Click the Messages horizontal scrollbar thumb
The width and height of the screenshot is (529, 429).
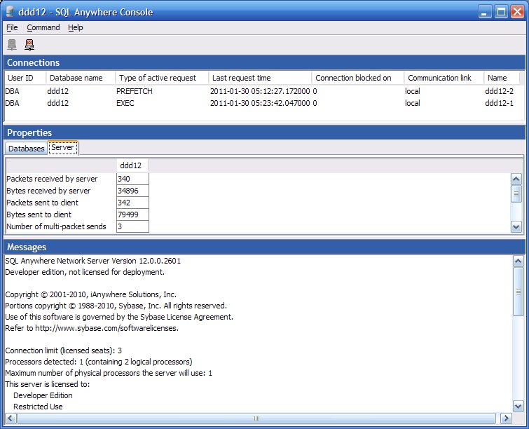(256, 418)
